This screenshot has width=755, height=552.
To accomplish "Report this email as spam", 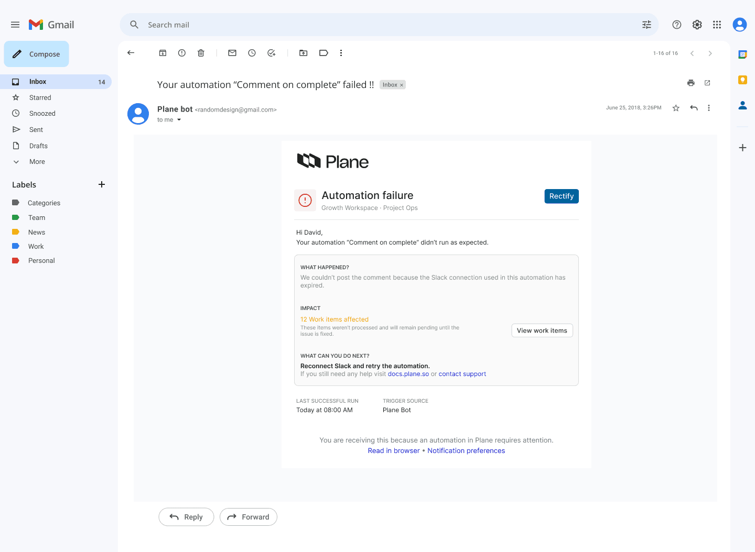I will 182,53.
